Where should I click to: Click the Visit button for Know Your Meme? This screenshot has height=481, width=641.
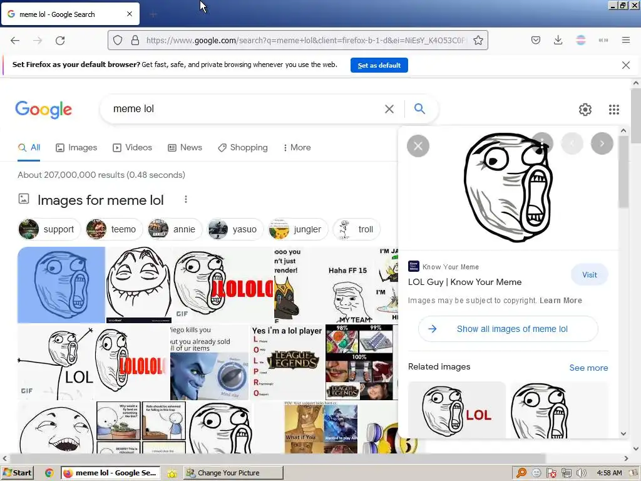click(590, 275)
